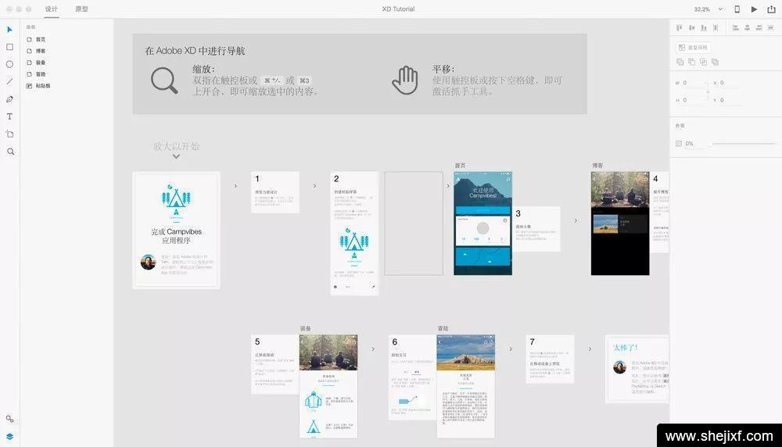The image size is (782, 447).
Task: Select the Zoom tool in toolbar
Action: point(9,151)
